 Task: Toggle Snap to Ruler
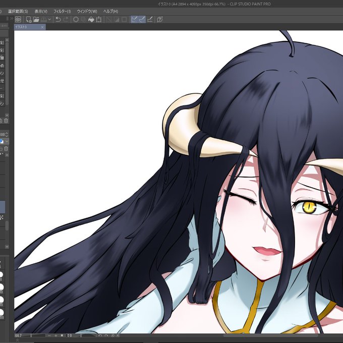point(134,20)
